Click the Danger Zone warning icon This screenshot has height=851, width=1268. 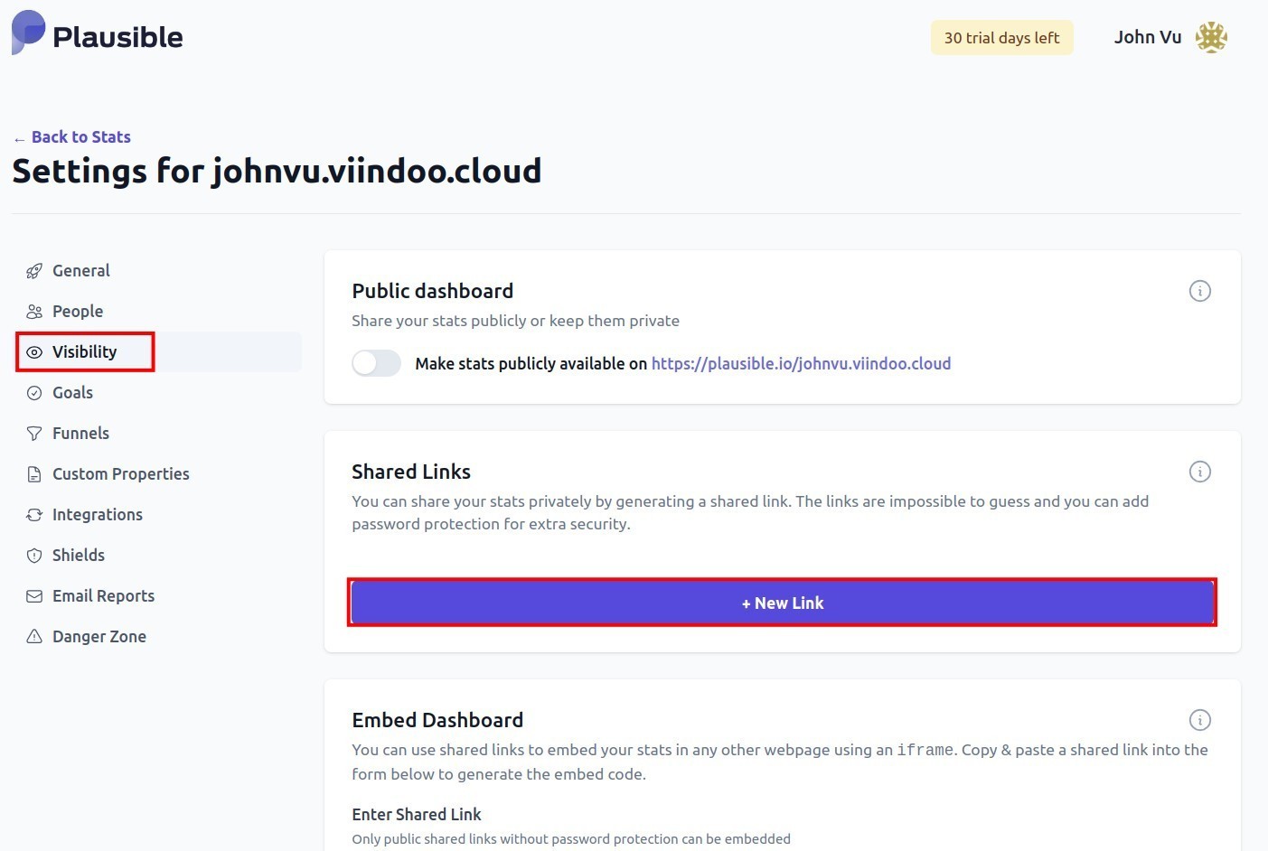click(x=33, y=636)
